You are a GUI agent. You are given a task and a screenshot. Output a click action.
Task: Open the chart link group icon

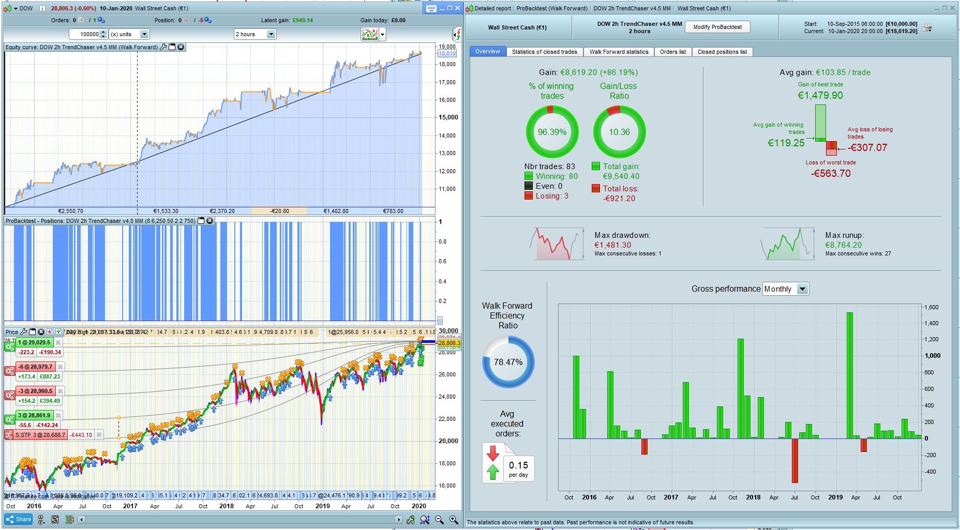(x=42, y=520)
